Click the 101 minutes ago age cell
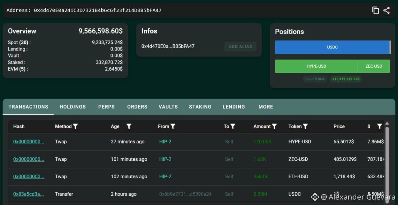Image resolution: width=398 pixels, height=205 pixels. (129, 159)
